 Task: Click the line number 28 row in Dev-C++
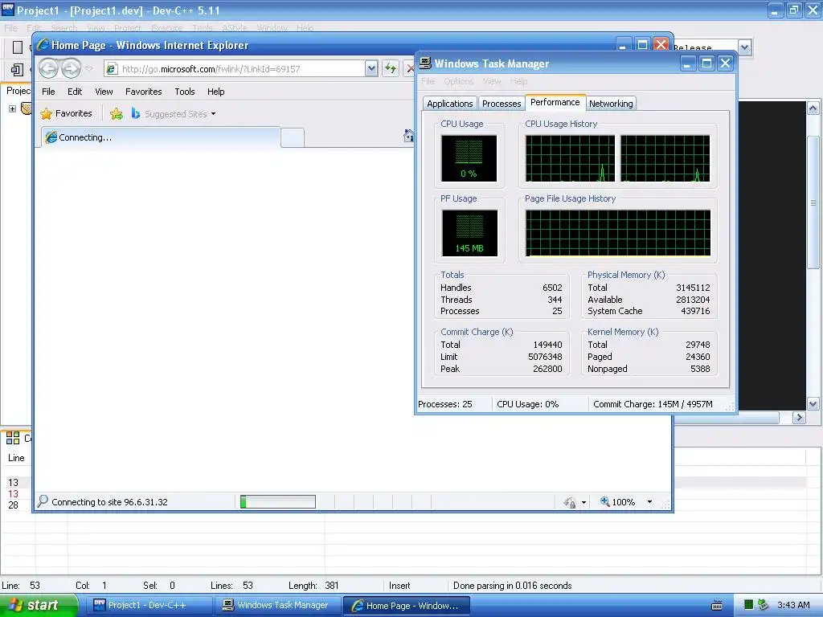click(13, 505)
